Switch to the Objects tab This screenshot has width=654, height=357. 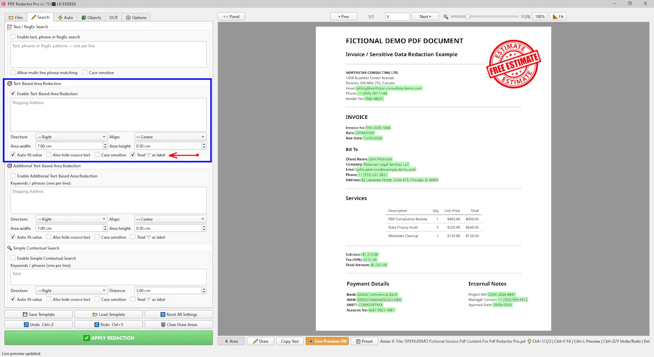point(91,18)
